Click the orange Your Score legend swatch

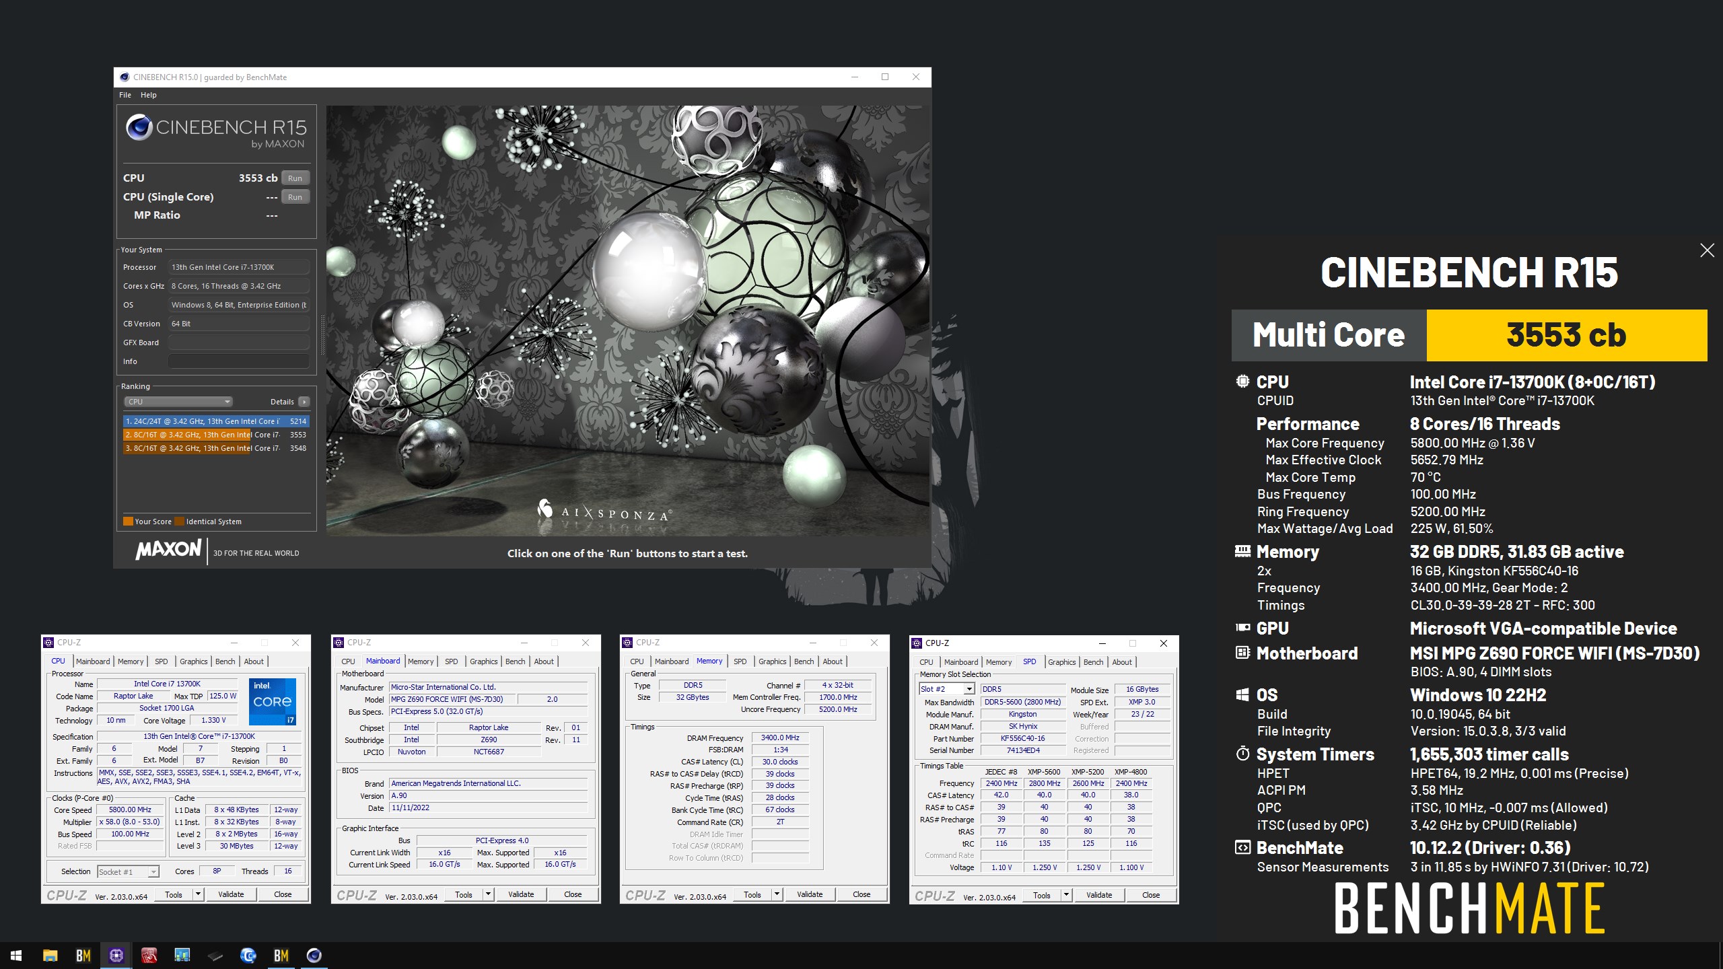(x=128, y=522)
